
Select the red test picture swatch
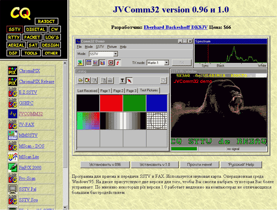[111, 103]
